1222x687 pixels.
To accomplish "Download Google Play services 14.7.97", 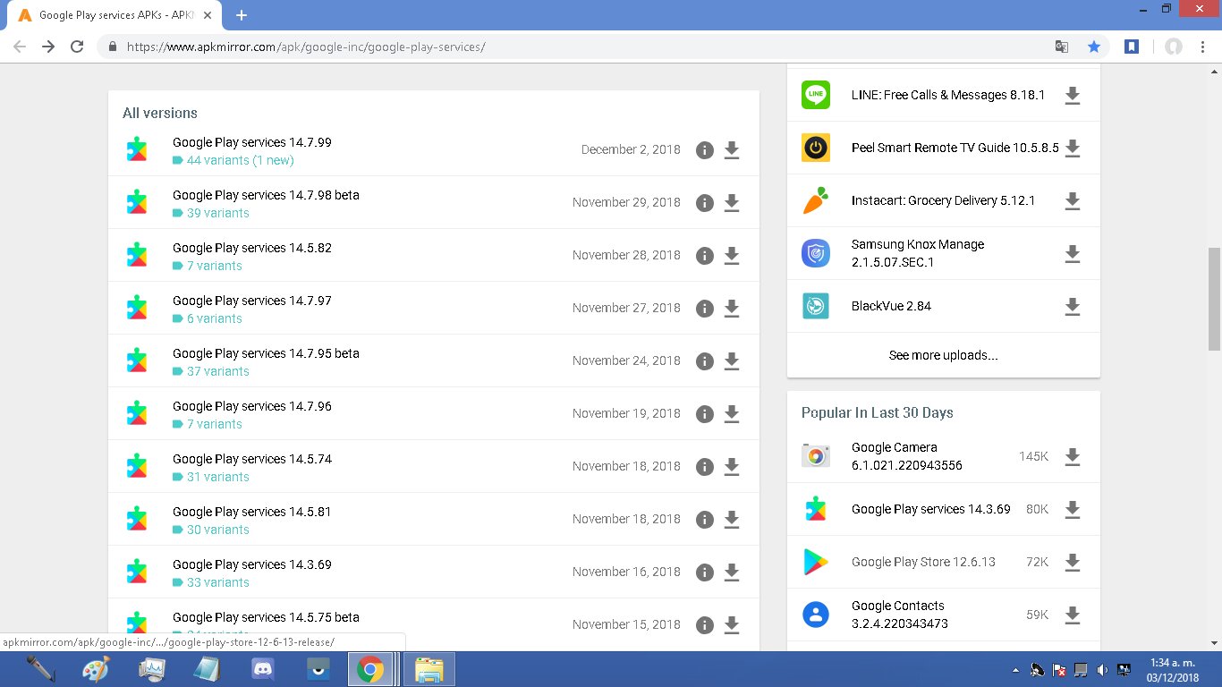I will (x=731, y=309).
